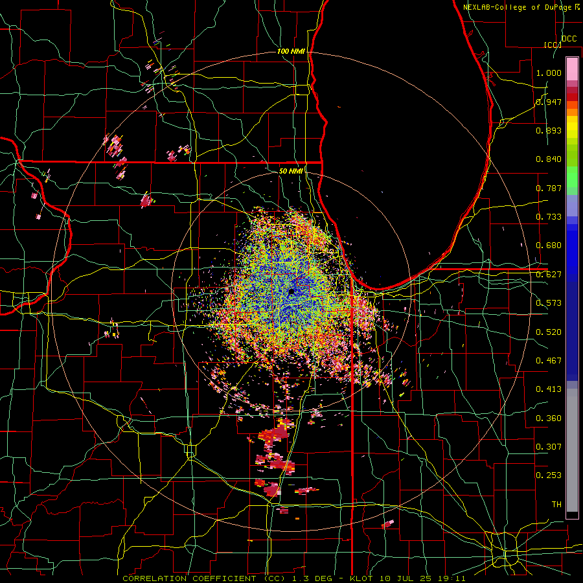Select the DCC label above color bar
This screenshot has height=583, width=583.
[x=569, y=39]
